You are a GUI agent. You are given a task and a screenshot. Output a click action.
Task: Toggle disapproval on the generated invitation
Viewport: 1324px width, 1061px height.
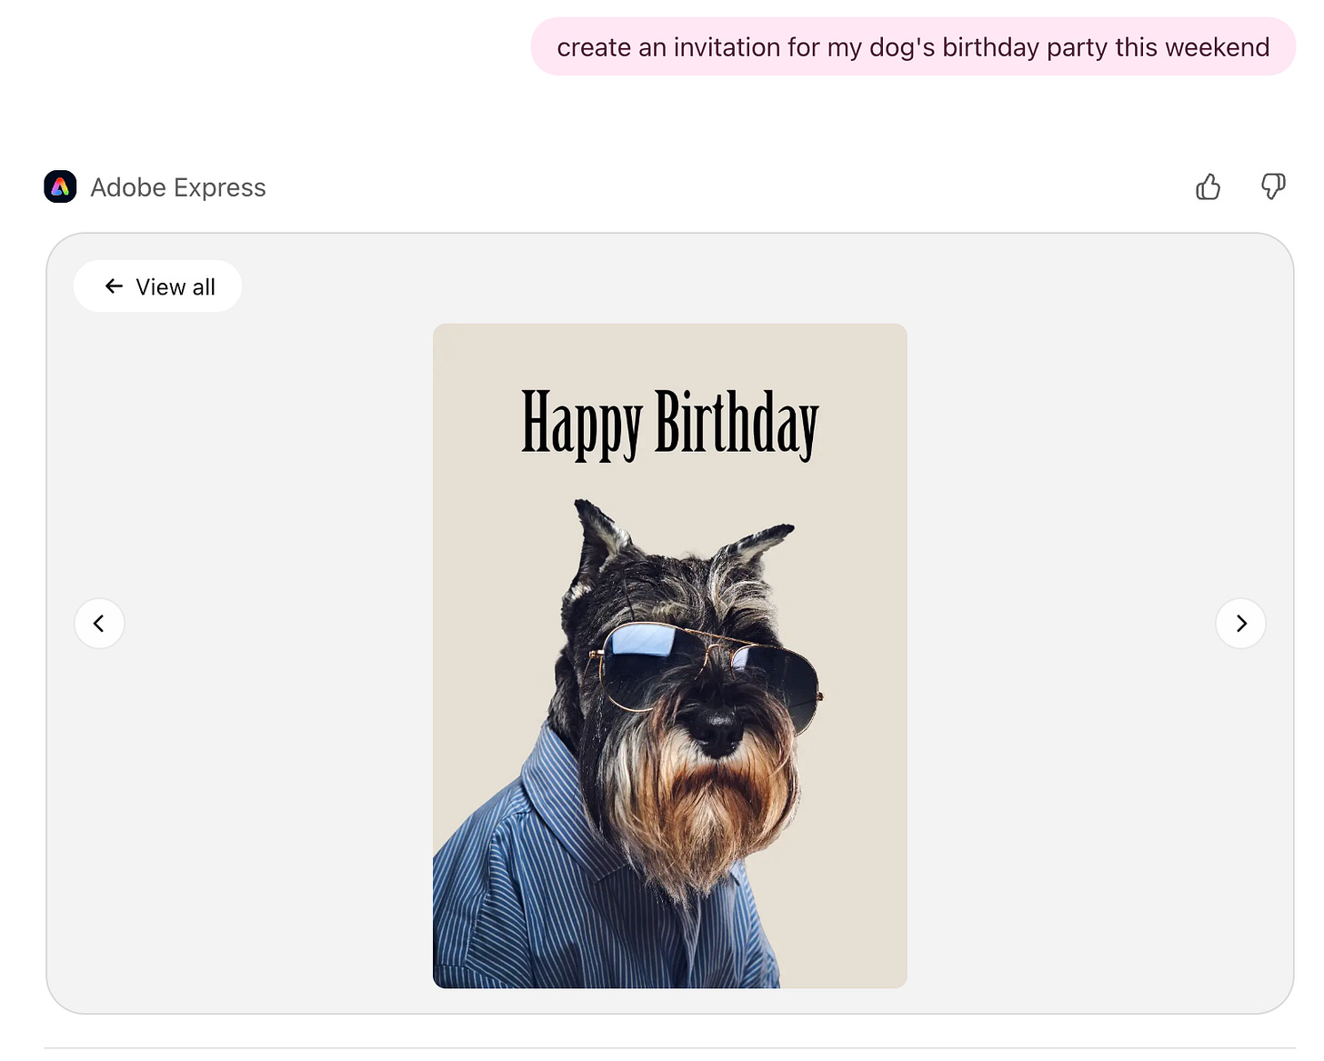pyautogui.click(x=1273, y=187)
